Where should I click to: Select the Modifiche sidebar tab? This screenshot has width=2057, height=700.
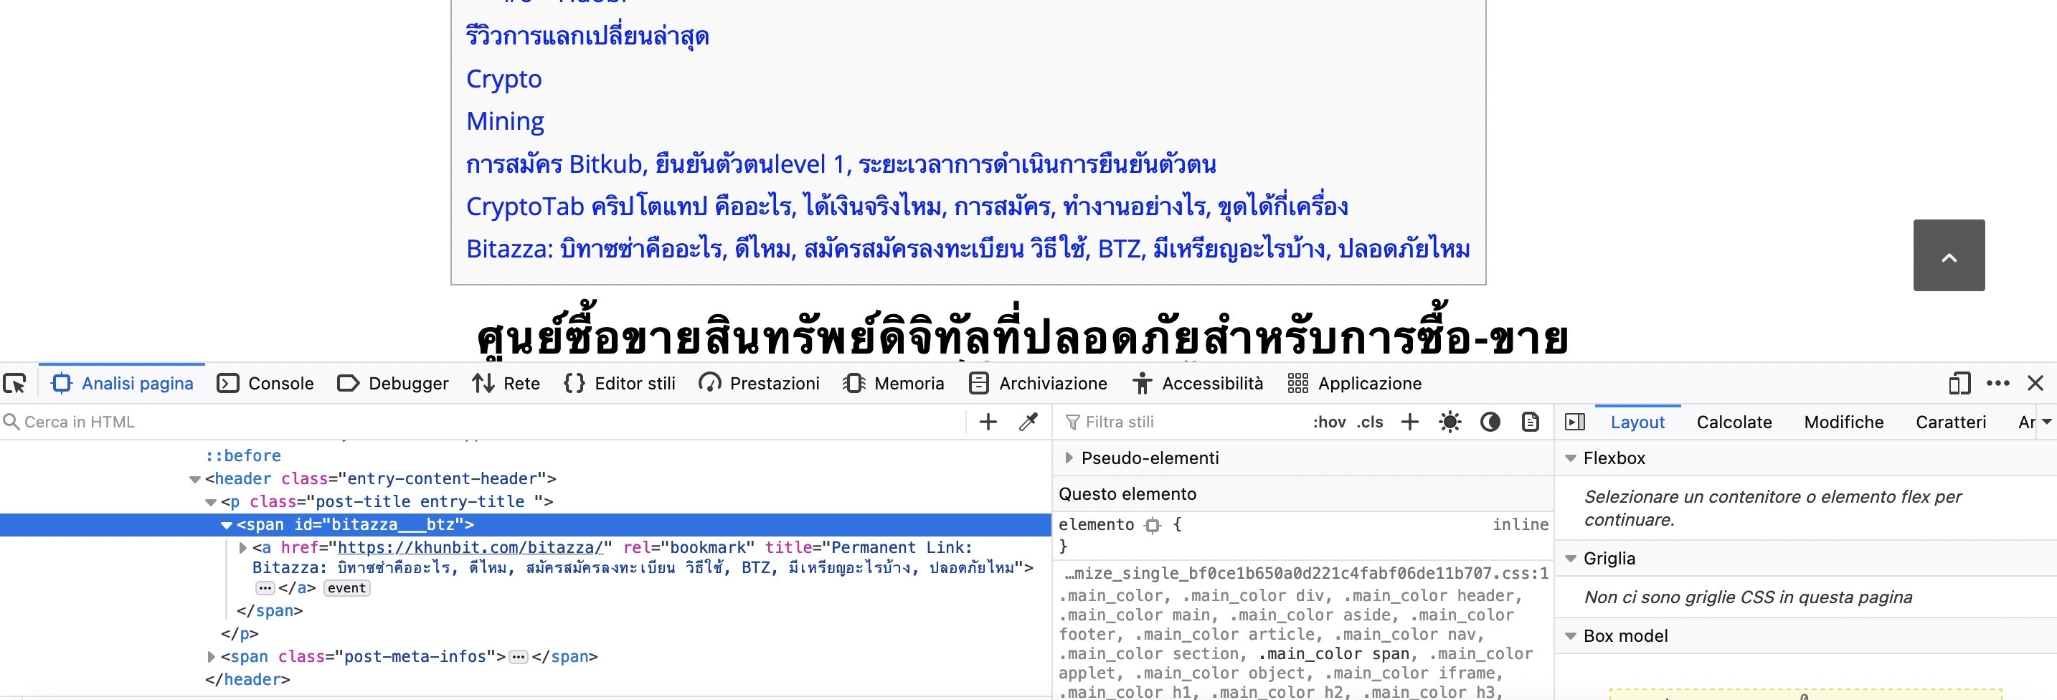point(1844,422)
